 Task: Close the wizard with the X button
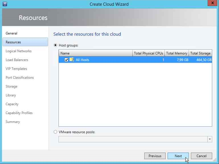click(x=212, y=3)
